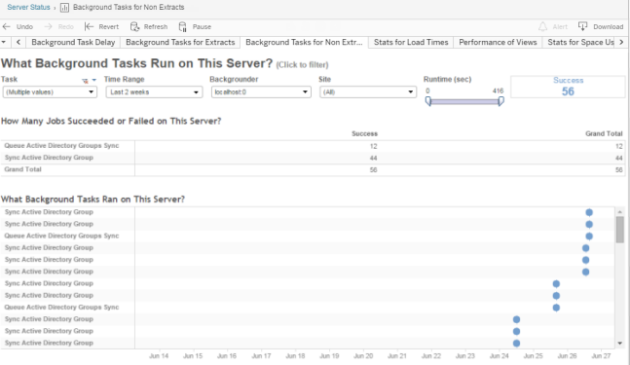Image resolution: width=630 pixels, height=365 pixels.
Task: Expand the Task filter card menu caret
Action: pyautogui.click(x=94, y=81)
